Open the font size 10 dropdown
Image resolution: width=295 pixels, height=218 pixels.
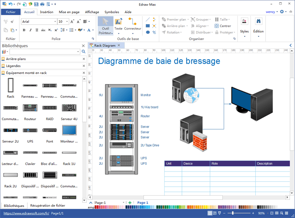(x=67, y=22)
